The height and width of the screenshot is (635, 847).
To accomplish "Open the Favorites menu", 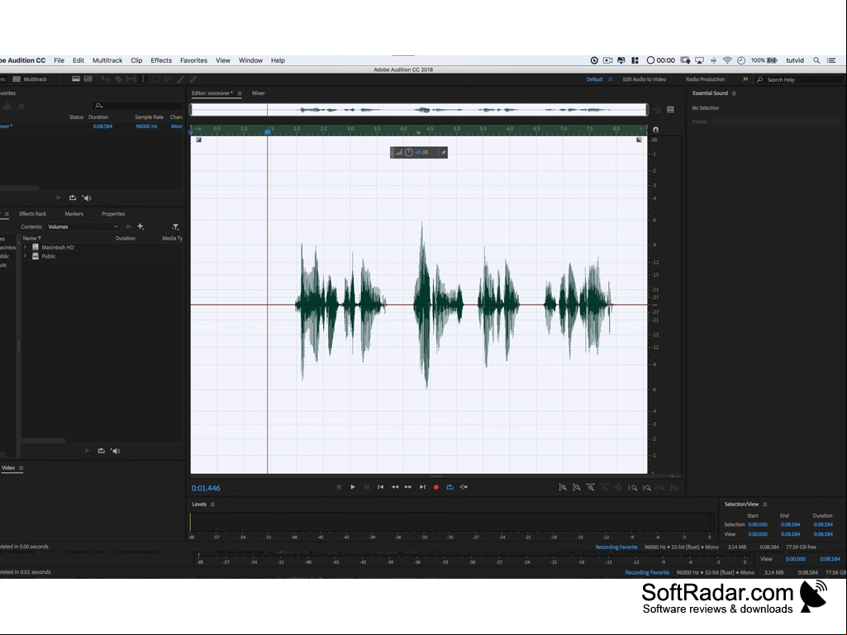I will click(193, 60).
